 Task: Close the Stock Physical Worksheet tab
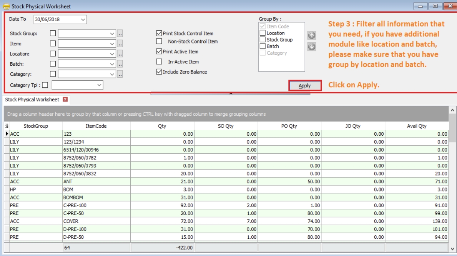click(65, 100)
